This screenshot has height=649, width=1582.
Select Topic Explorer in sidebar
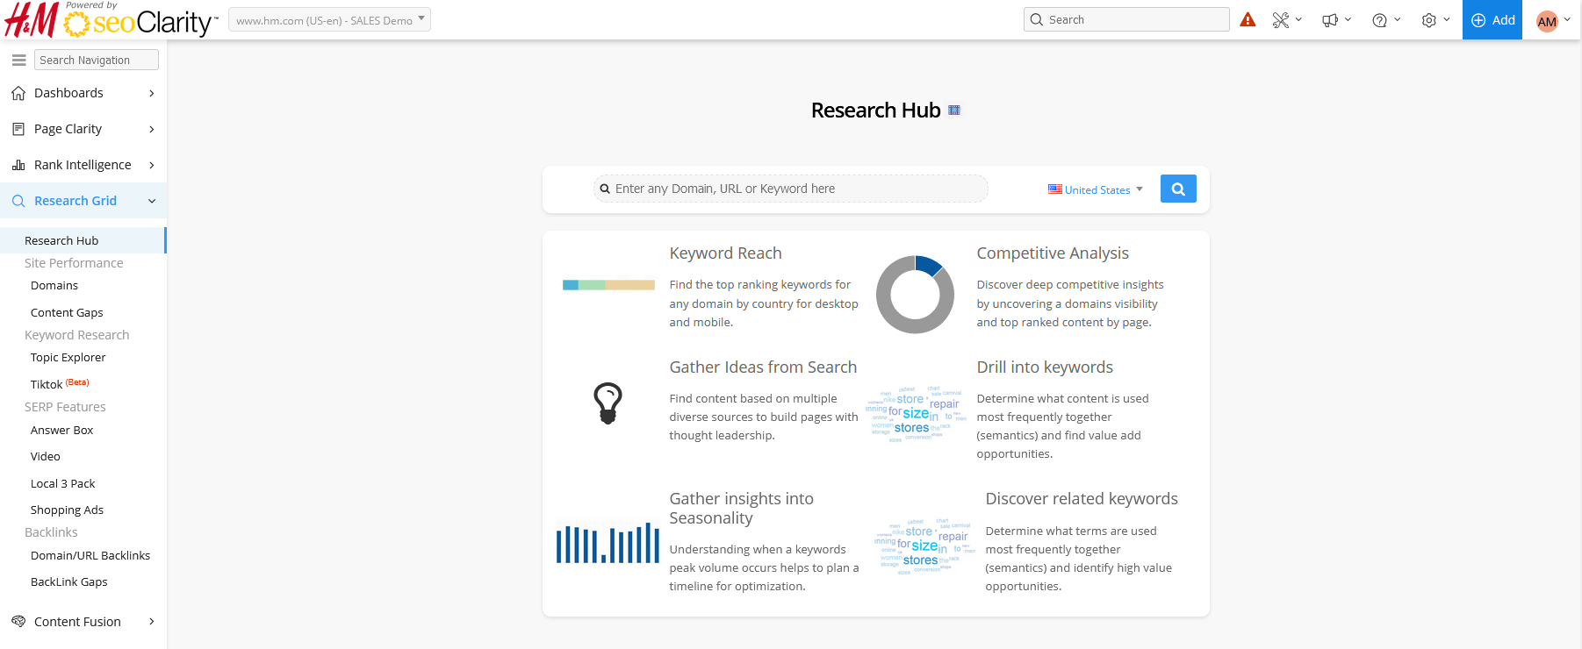pos(68,358)
